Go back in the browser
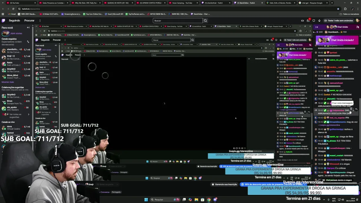 point(3,9)
